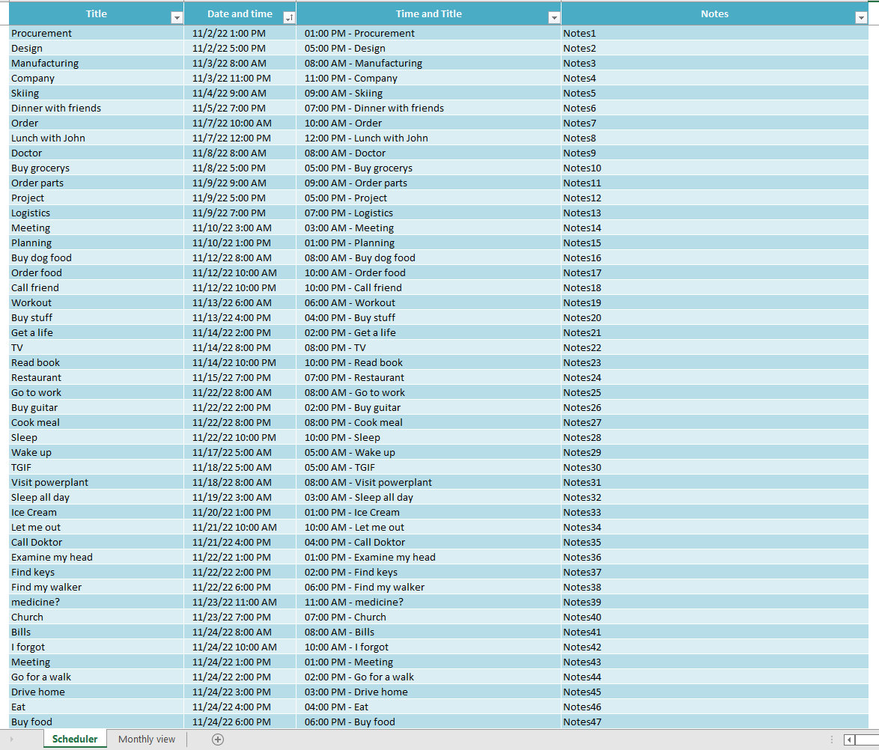Viewport: 879px width, 750px height.
Task: Select the Scheduler sheet tab
Action: click(x=75, y=740)
